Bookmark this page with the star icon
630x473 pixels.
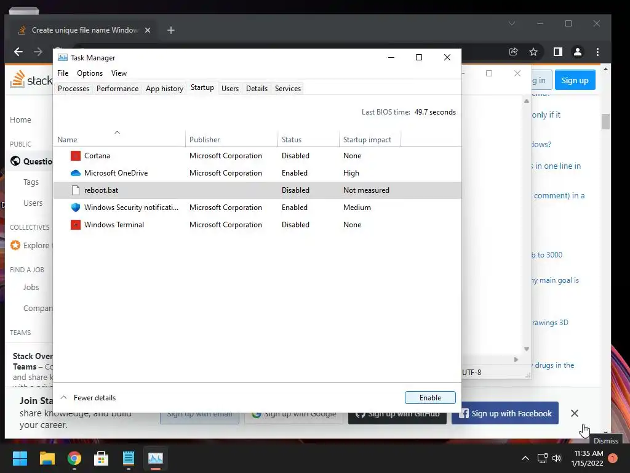pos(533,52)
